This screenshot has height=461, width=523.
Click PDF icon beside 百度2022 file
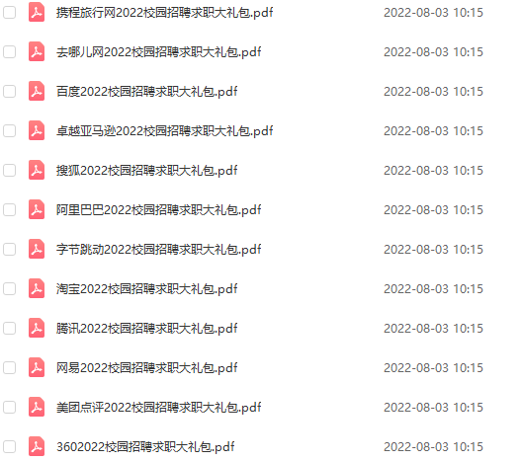click(37, 91)
